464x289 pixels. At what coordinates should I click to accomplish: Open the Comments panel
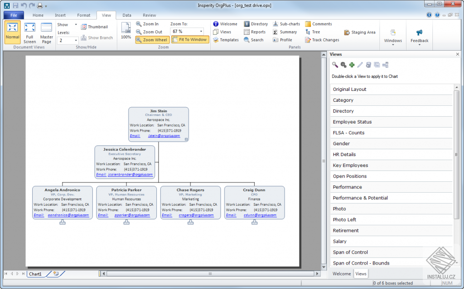point(319,24)
